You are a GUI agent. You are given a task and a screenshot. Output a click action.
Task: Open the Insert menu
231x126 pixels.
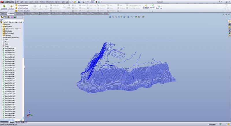point(31,2)
